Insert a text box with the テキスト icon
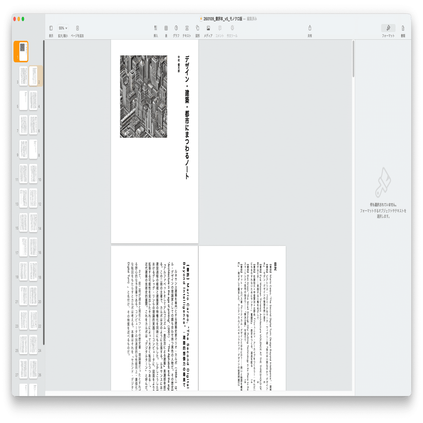Screen dimensions: 423x423 (187, 28)
